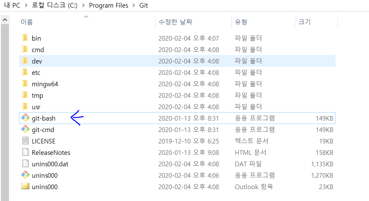Viewport: 369px width, 201px height.
Task: Select the ReleaseNotes file name
Action: point(51,153)
